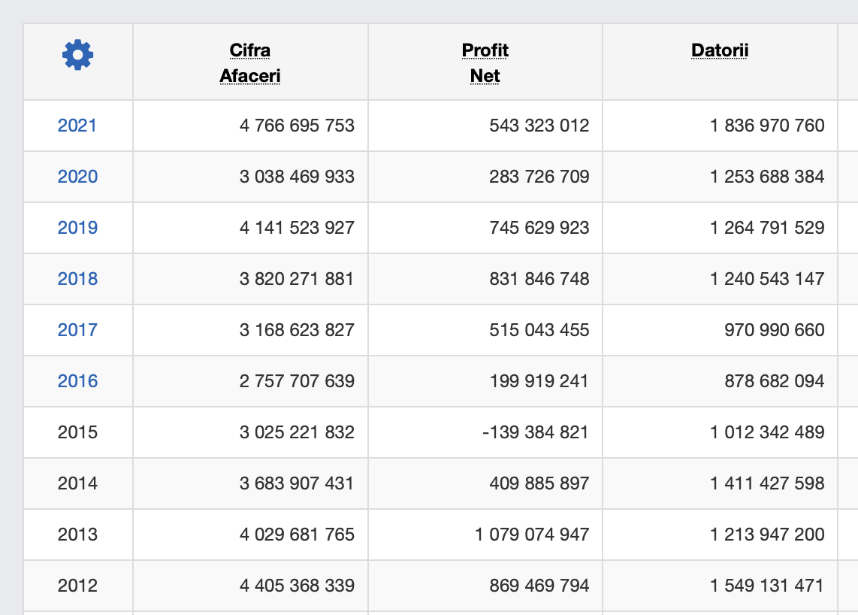
Task: Open the 2021 year link
Action: (77, 126)
